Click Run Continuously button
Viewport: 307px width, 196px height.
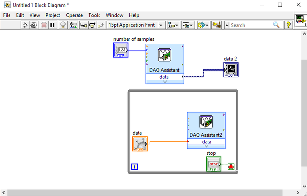click(34, 25)
